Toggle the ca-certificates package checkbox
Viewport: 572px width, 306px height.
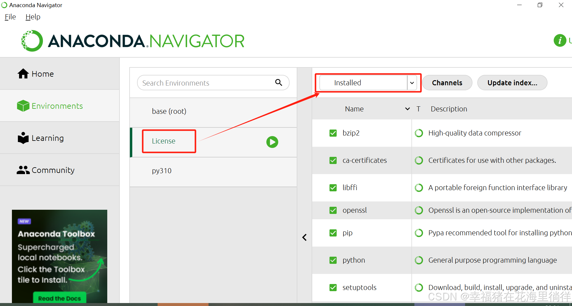pos(333,160)
